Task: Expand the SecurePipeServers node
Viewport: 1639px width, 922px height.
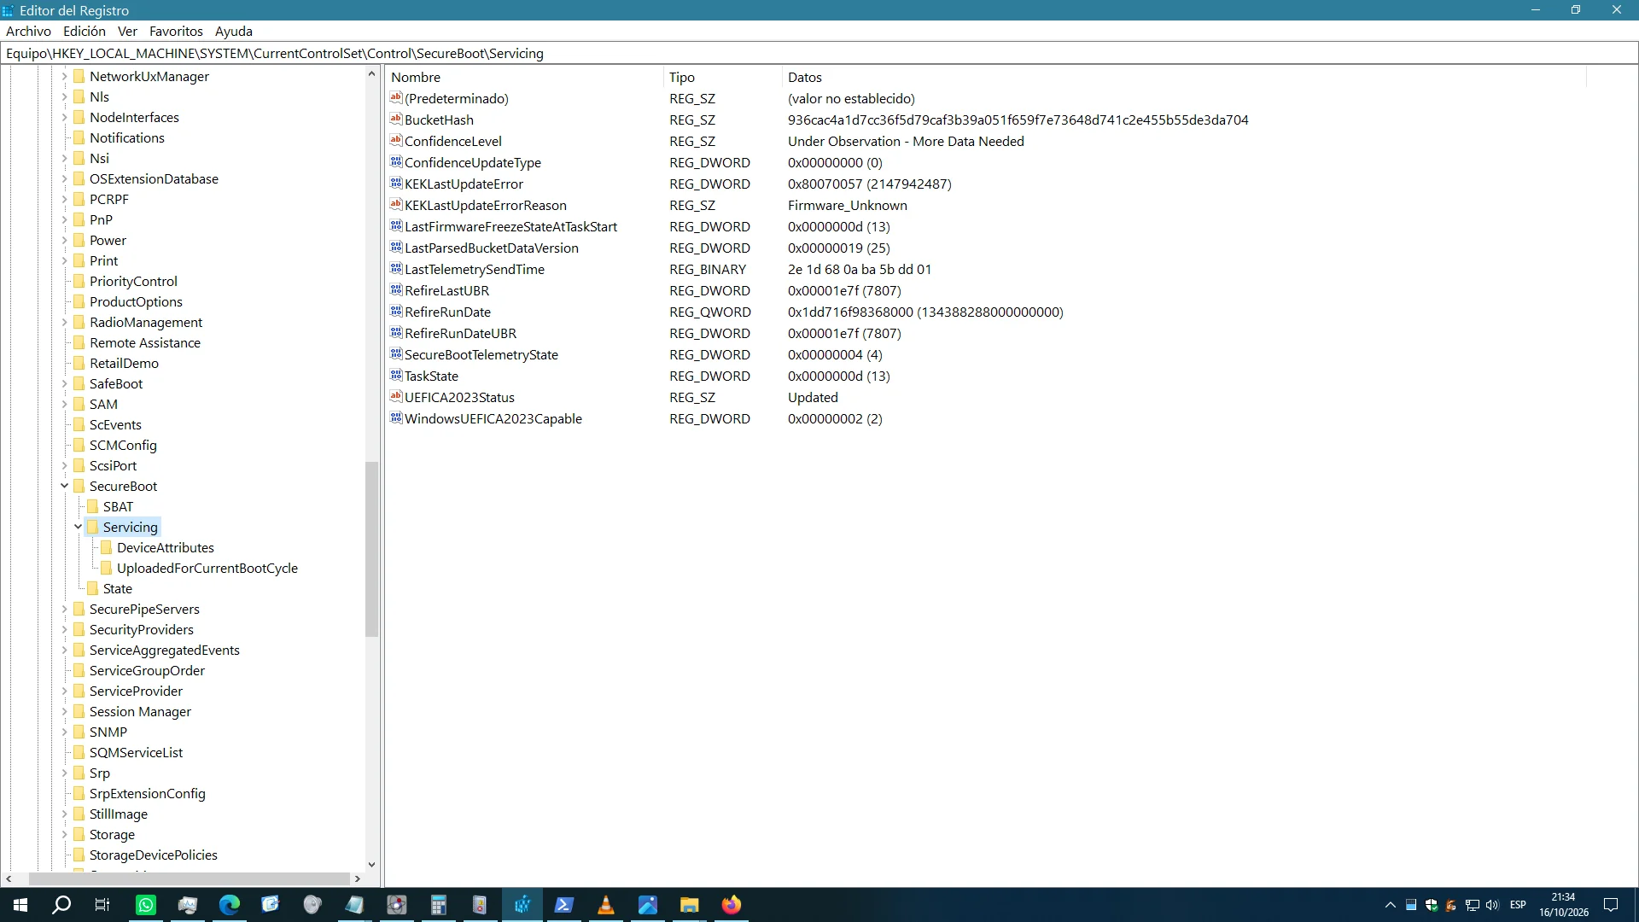Action: pyautogui.click(x=64, y=609)
